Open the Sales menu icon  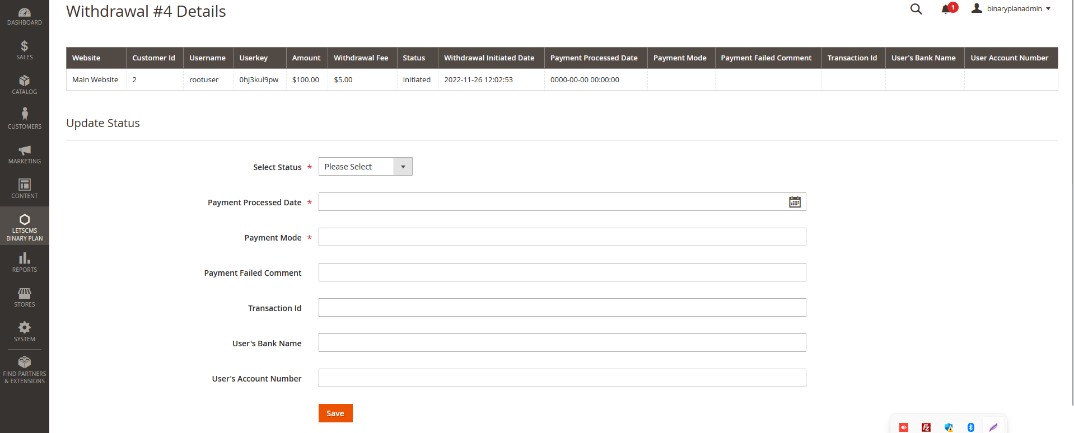[x=24, y=50]
